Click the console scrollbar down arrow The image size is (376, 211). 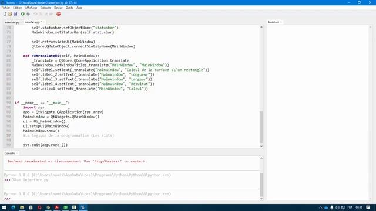(x=261, y=199)
